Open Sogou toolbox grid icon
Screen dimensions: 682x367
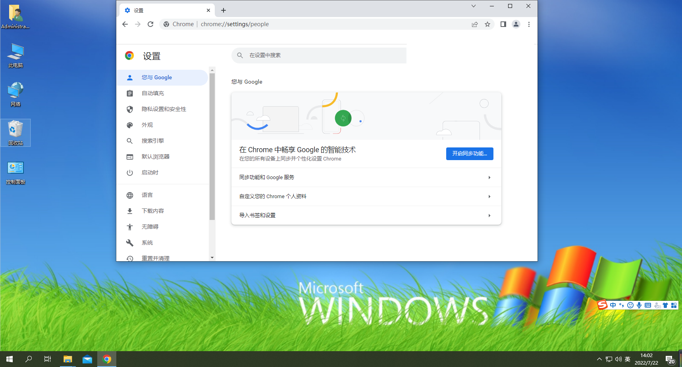click(x=674, y=305)
